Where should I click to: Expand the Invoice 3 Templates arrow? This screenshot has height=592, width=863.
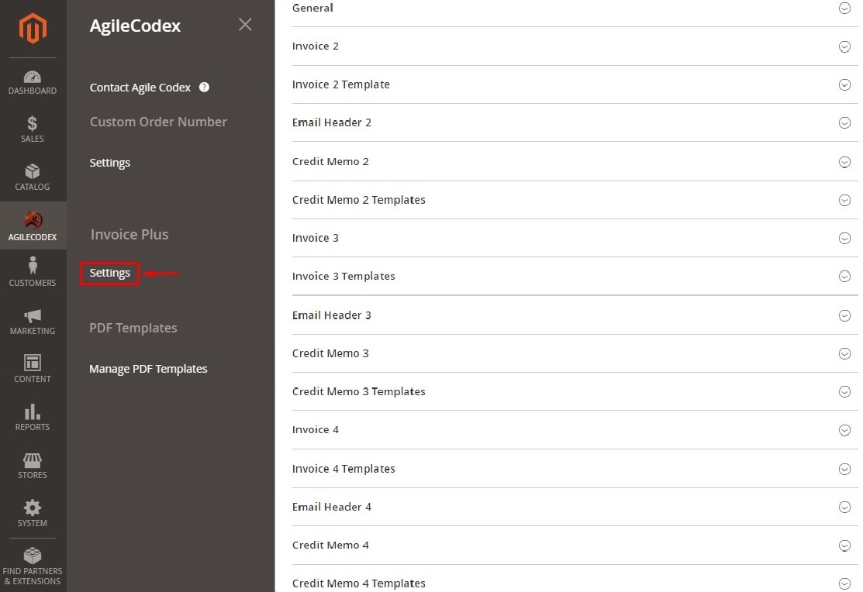[x=844, y=276]
